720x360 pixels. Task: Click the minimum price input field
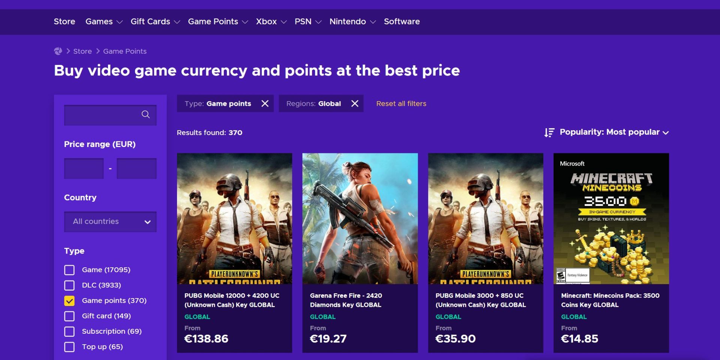pos(84,168)
